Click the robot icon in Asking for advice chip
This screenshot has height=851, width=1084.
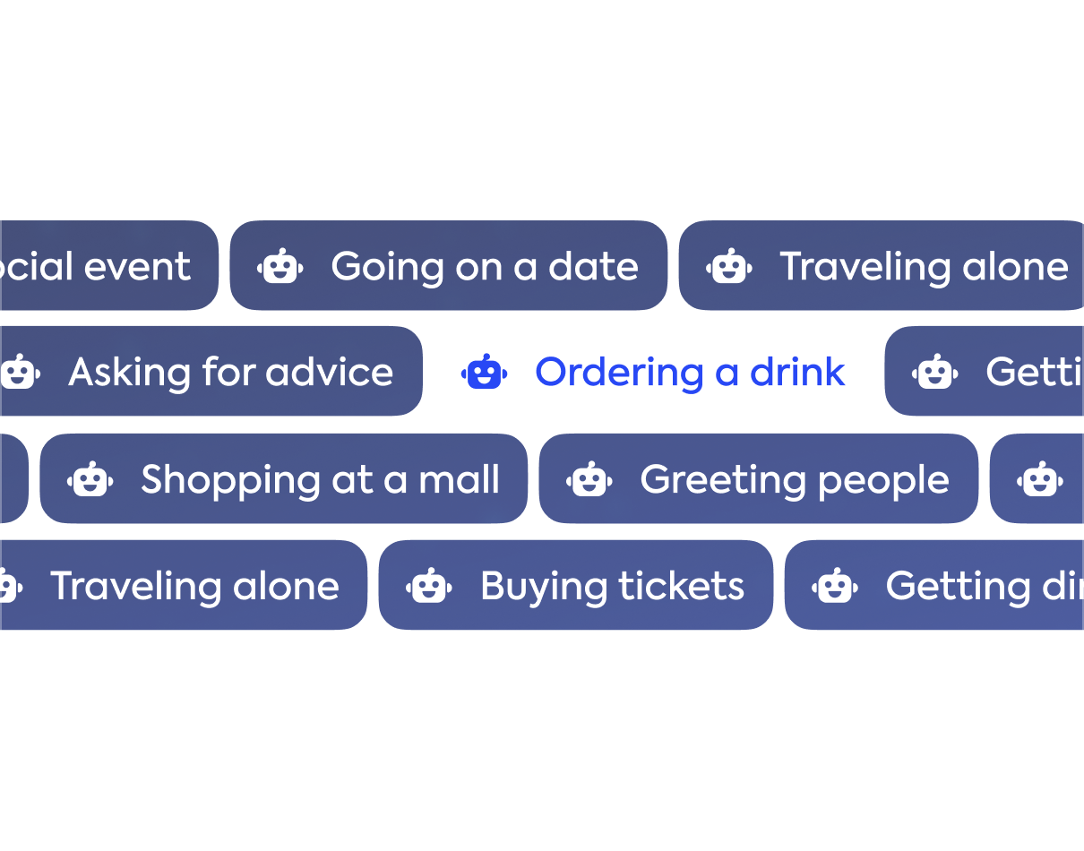click(18, 372)
